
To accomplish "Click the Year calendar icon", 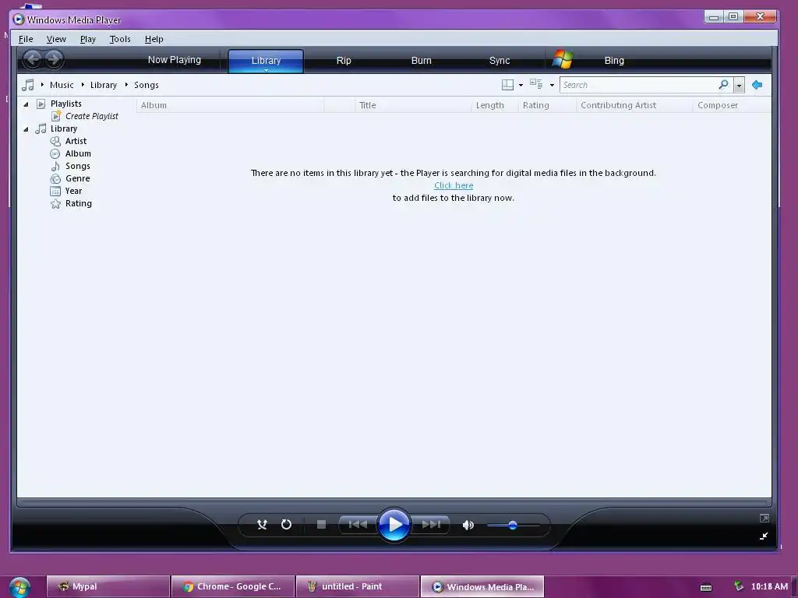I will (x=55, y=192).
